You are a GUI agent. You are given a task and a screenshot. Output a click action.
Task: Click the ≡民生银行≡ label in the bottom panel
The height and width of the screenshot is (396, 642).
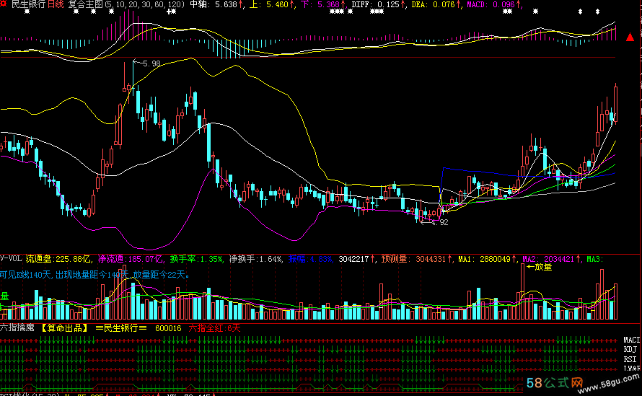coord(121,328)
